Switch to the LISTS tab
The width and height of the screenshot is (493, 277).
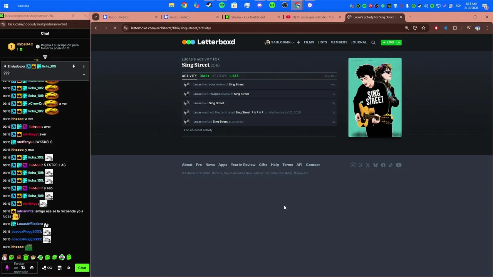coord(234,76)
